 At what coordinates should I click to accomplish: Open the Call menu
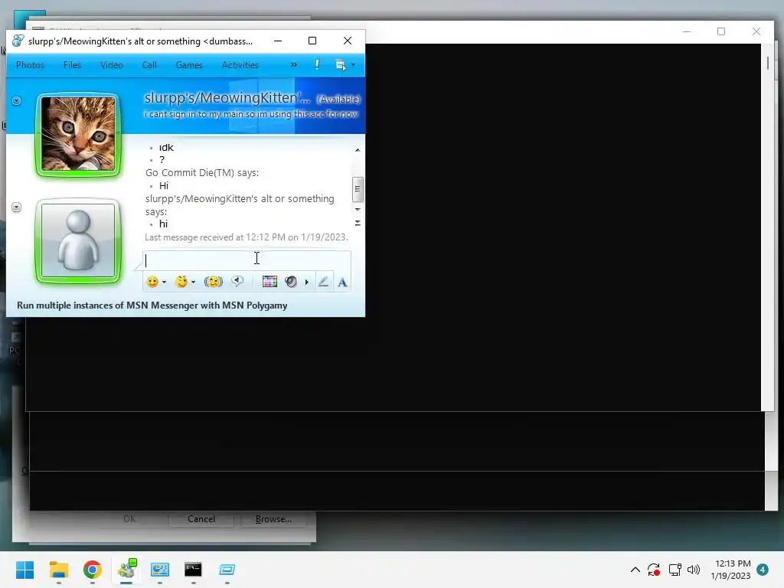coord(149,65)
